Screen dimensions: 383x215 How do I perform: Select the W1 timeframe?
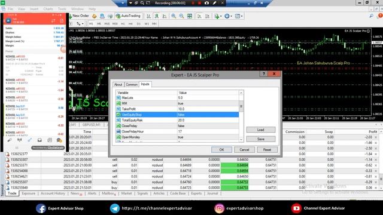click(147, 24)
